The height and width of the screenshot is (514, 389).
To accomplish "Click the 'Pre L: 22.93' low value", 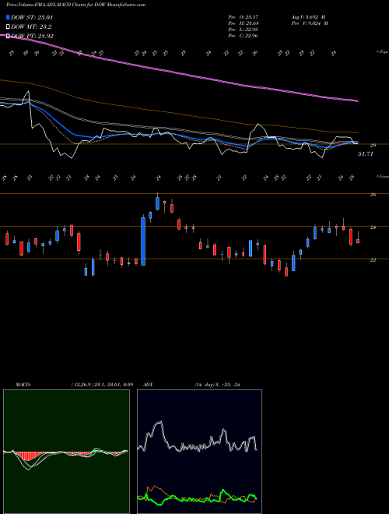I will click(x=243, y=30).
